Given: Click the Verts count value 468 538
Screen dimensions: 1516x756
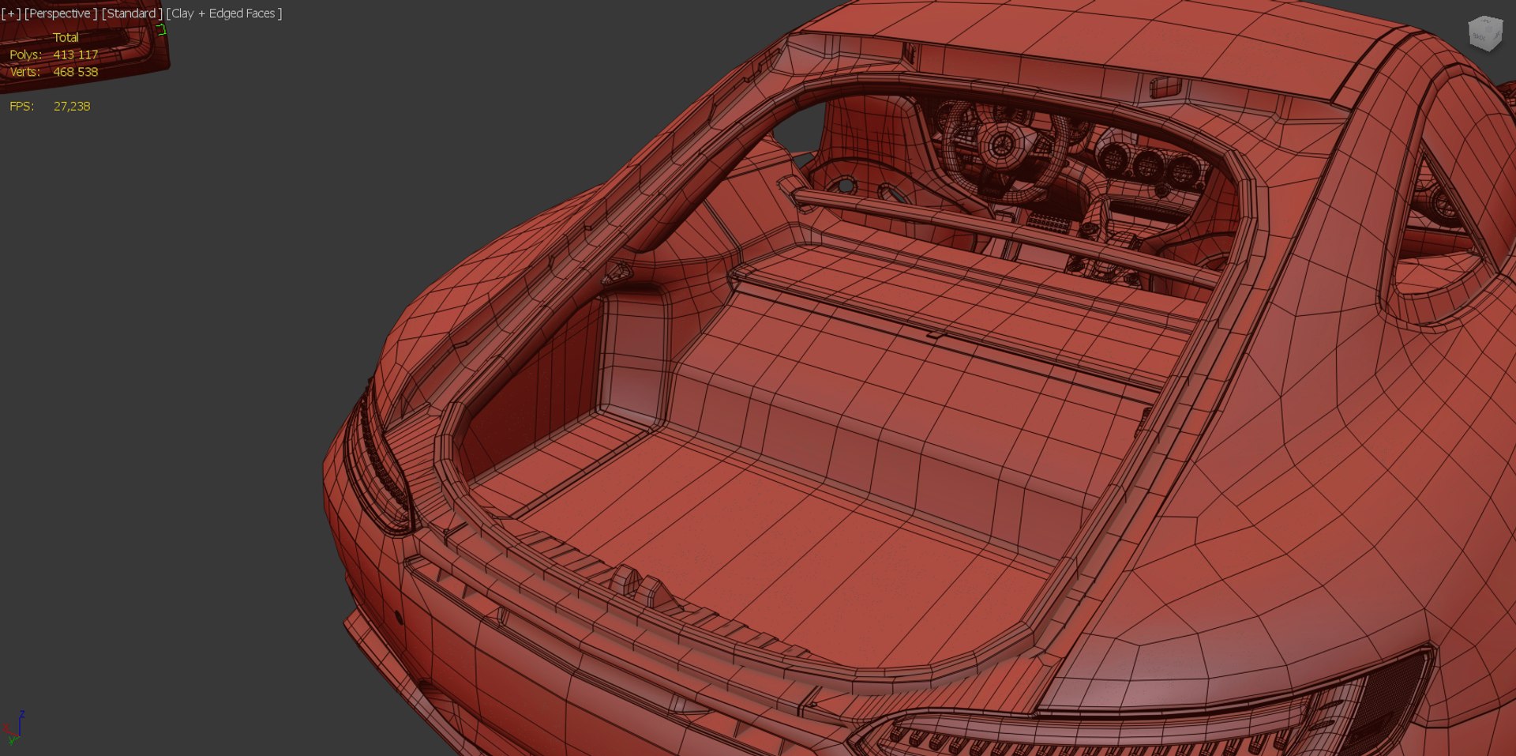Looking at the screenshot, I should [76, 72].
